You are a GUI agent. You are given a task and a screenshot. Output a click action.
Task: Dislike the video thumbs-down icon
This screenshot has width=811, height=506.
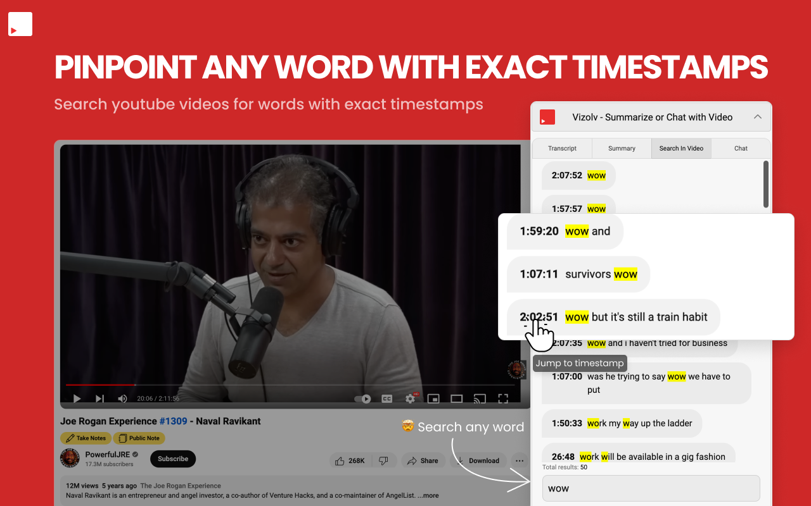coord(384,460)
